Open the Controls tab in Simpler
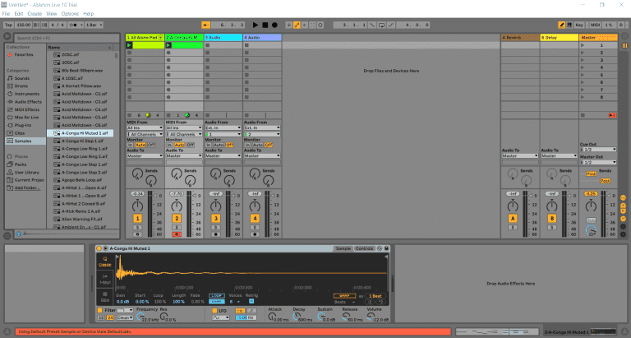The image size is (631, 338). [x=364, y=248]
